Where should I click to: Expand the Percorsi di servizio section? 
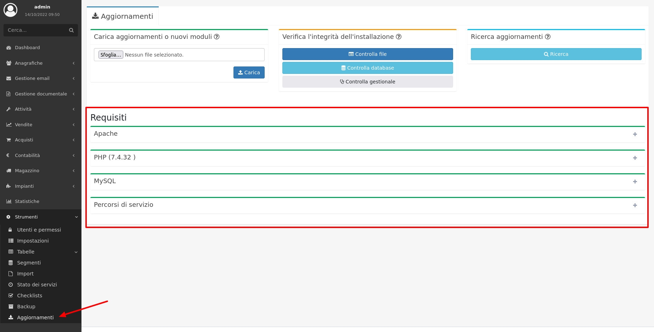(635, 205)
